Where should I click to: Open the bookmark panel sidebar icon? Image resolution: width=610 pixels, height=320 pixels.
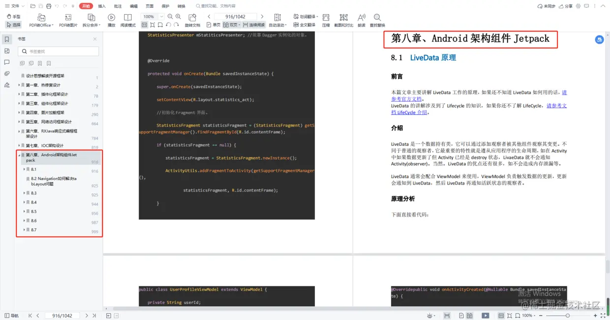[x=7, y=39]
